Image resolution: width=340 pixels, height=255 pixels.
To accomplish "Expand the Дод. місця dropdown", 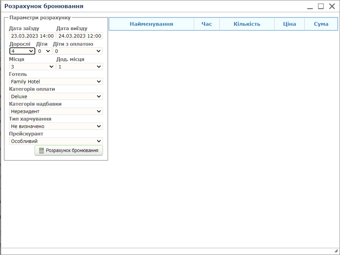I will pos(79,66).
